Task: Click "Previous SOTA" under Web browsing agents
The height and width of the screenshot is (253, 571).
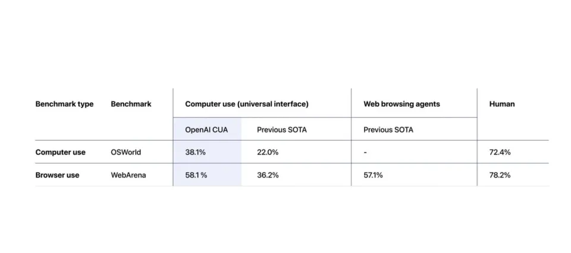Action: coord(388,129)
